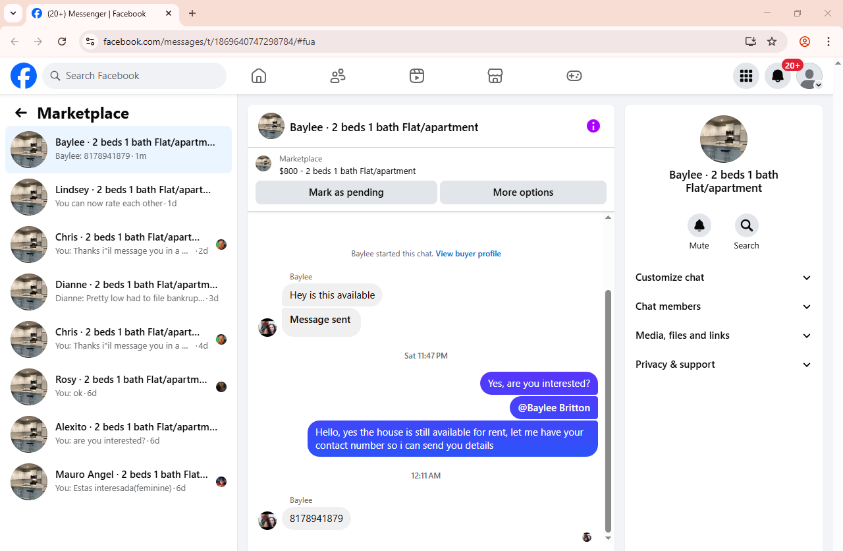Viewport: 843px width, 551px height.
Task: Open Chrome profile icon
Action: [805, 42]
